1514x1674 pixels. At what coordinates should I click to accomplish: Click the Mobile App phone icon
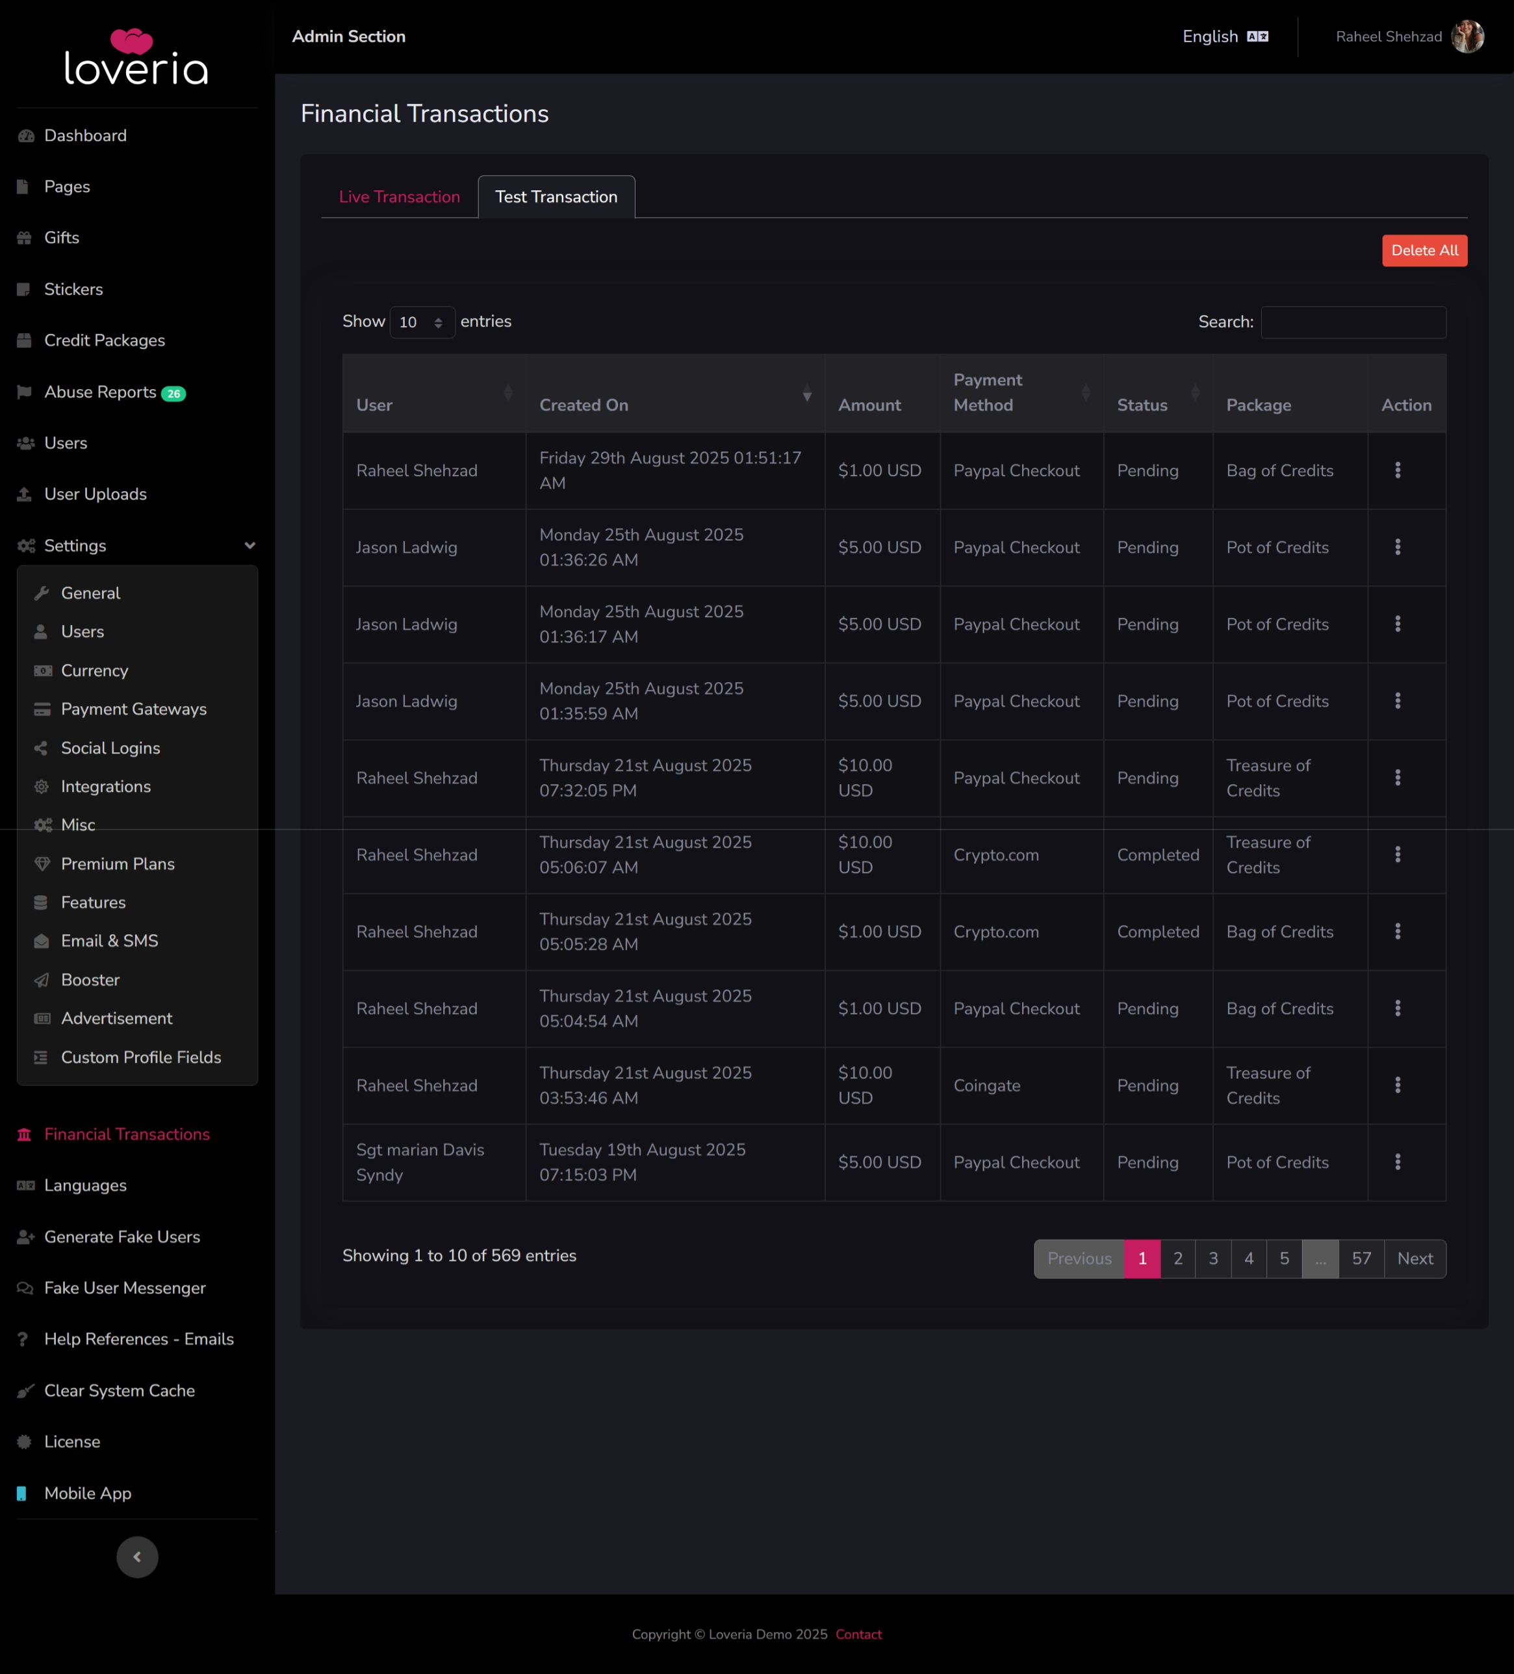pyautogui.click(x=23, y=1493)
